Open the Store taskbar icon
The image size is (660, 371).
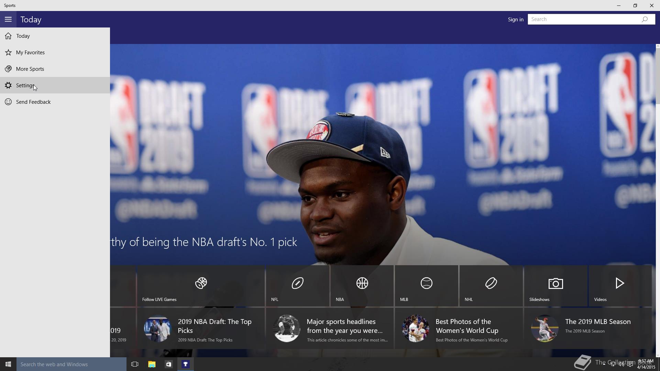168,364
